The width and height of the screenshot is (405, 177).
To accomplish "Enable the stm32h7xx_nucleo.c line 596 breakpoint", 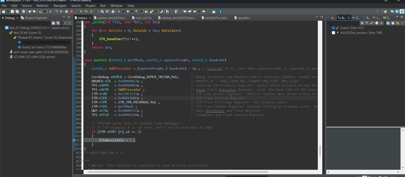I will [x=334, y=33].
